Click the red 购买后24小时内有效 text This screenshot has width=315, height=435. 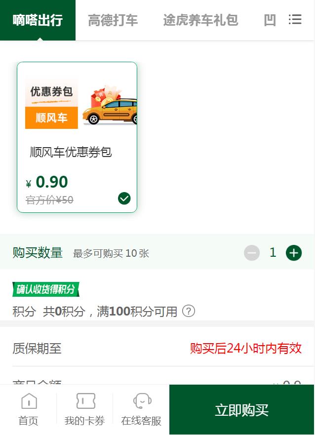[x=246, y=348]
